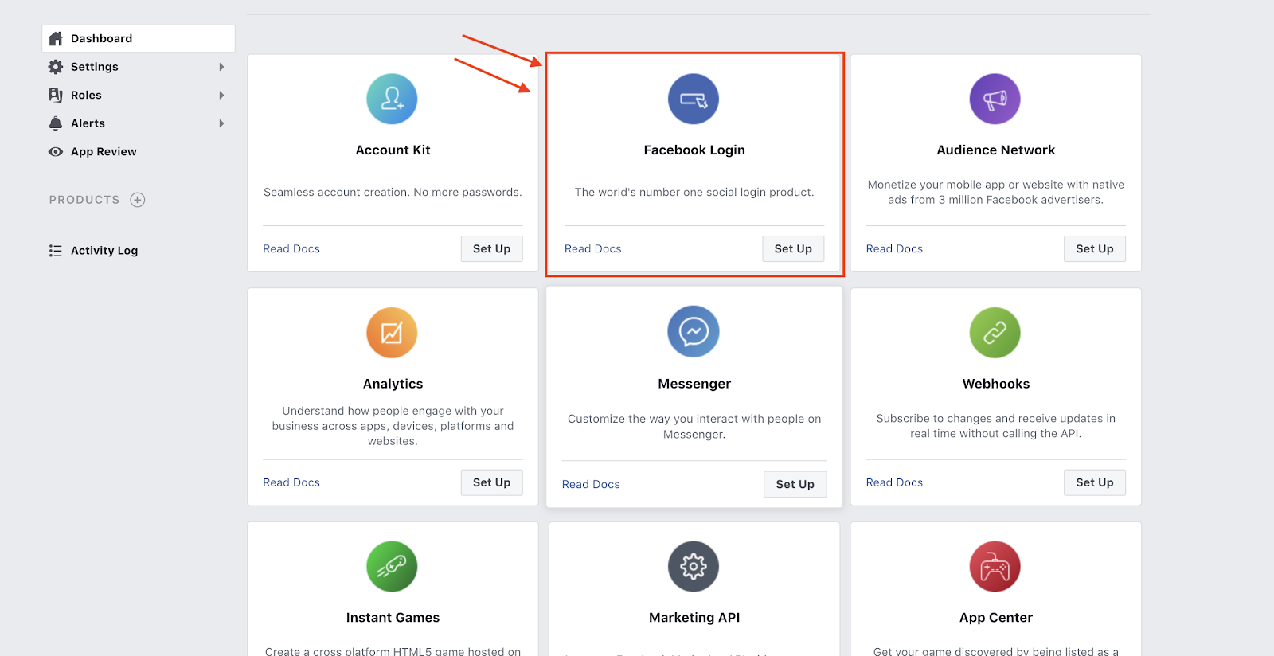Click the Account Kit round icon
1274x656 pixels.
click(392, 99)
